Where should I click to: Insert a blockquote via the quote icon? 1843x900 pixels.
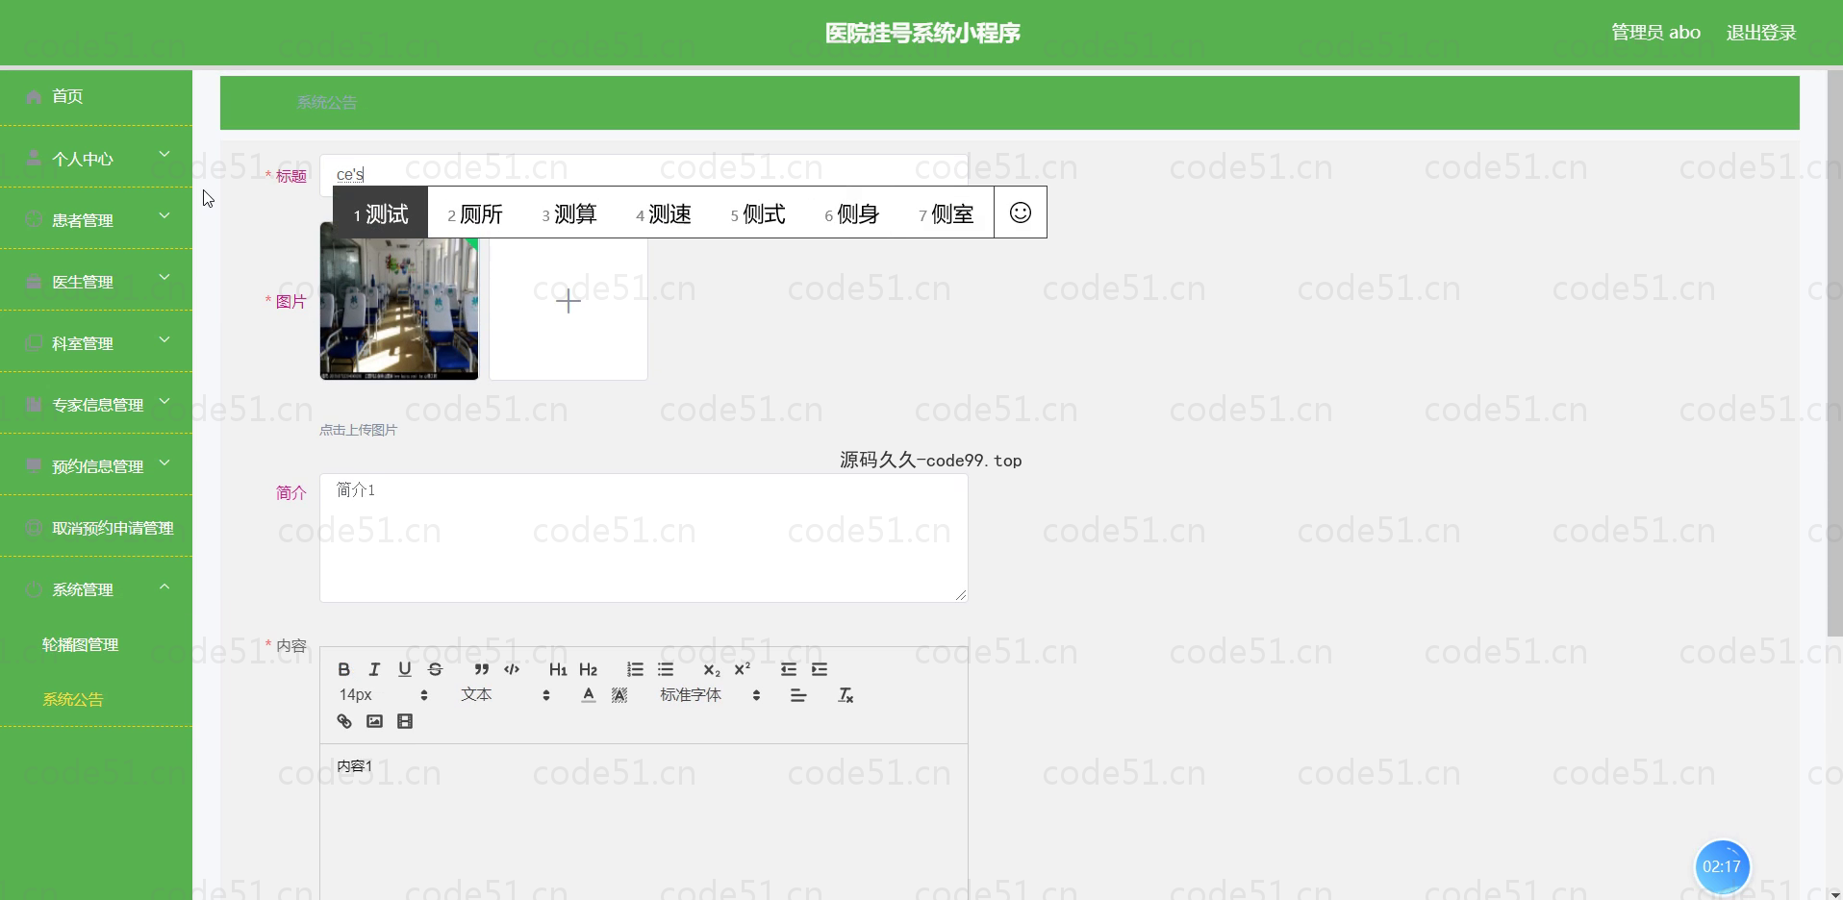point(482,669)
